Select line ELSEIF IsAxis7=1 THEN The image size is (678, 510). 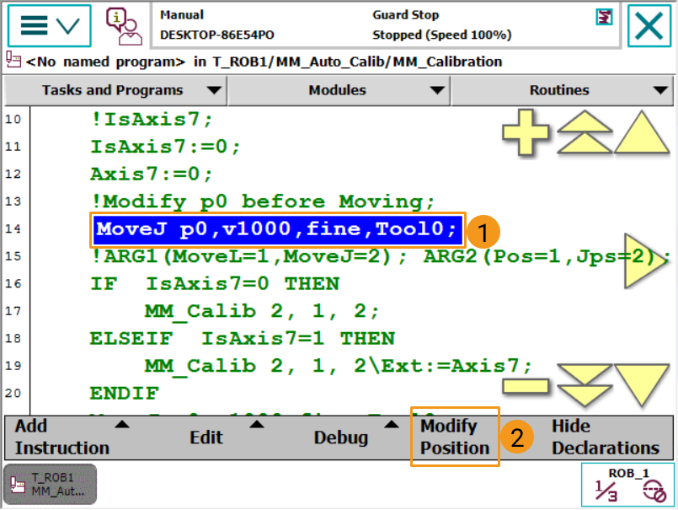[243, 339]
